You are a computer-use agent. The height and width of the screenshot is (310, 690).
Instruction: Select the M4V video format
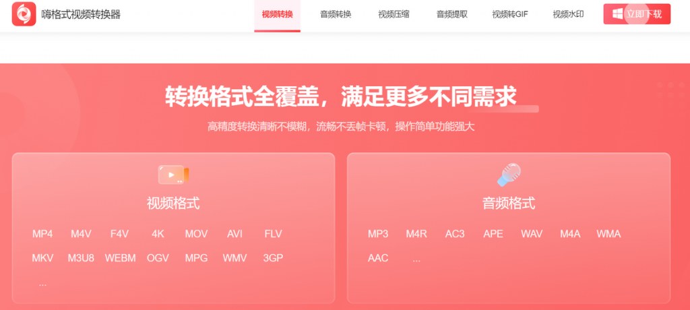[81, 234]
